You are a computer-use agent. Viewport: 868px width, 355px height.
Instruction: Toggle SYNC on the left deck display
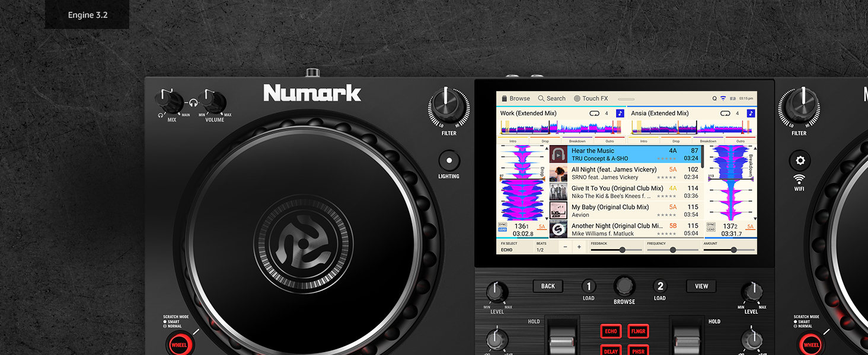tap(503, 225)
